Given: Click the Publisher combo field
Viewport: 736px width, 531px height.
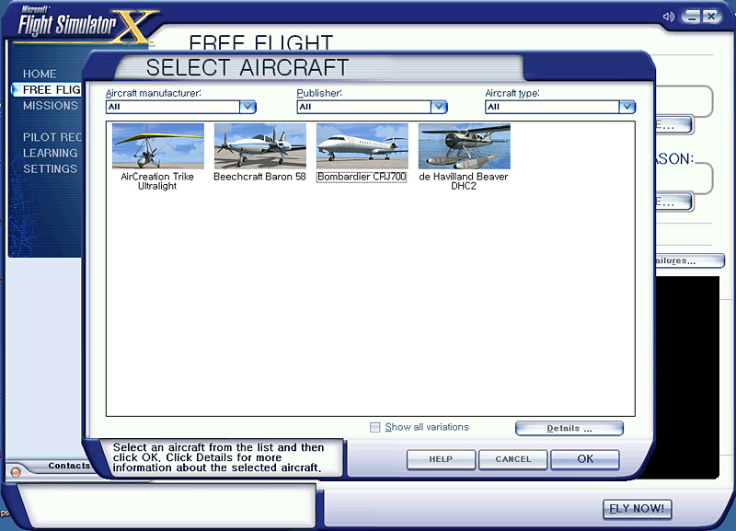Looking at the screenshot, I should point(372,107).
